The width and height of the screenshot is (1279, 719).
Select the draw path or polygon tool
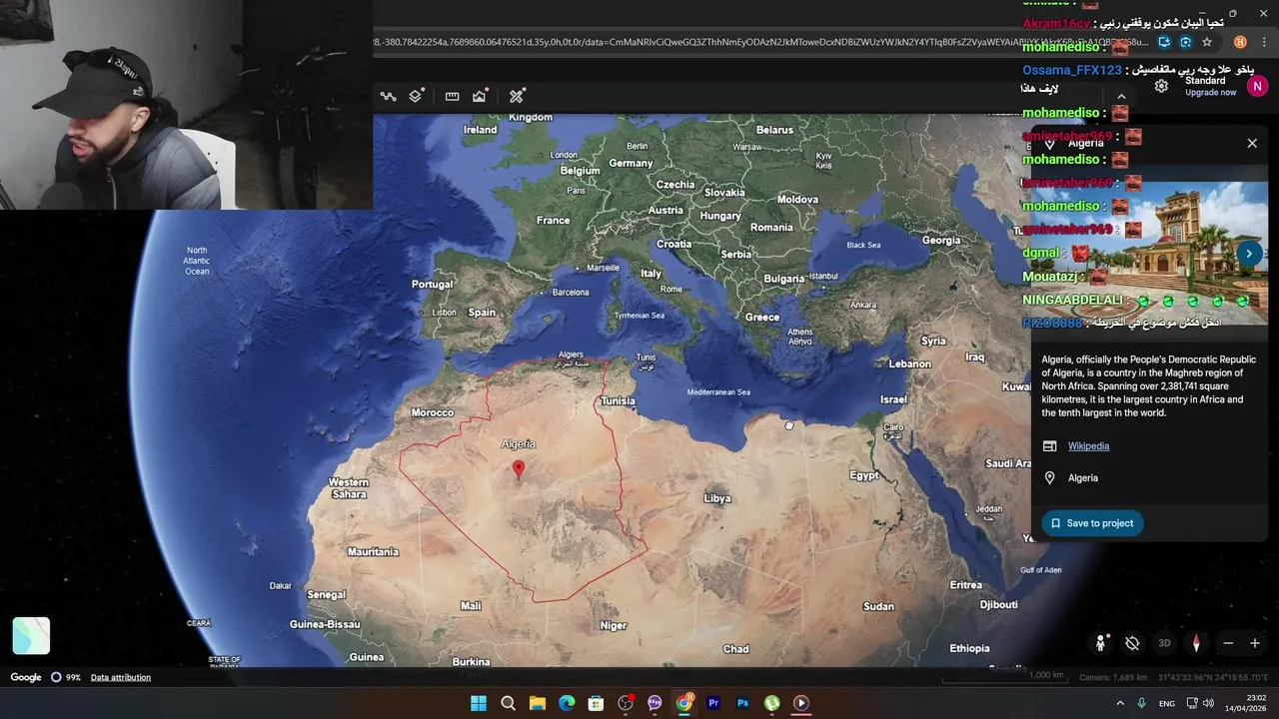(389, 96)
